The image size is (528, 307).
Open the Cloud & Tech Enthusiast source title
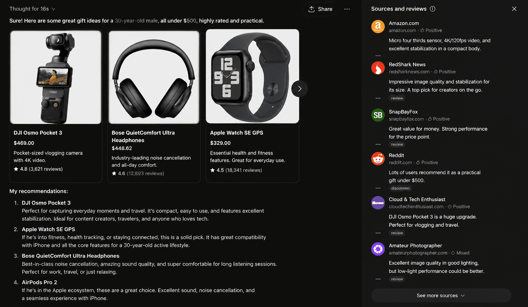click(417, 199)
